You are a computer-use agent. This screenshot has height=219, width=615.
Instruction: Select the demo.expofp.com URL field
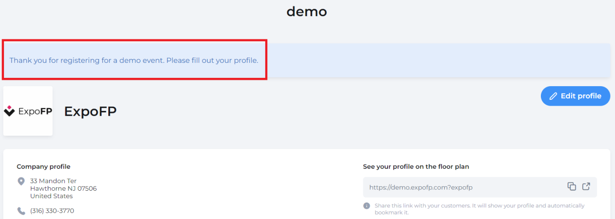[x=480, y=187]
